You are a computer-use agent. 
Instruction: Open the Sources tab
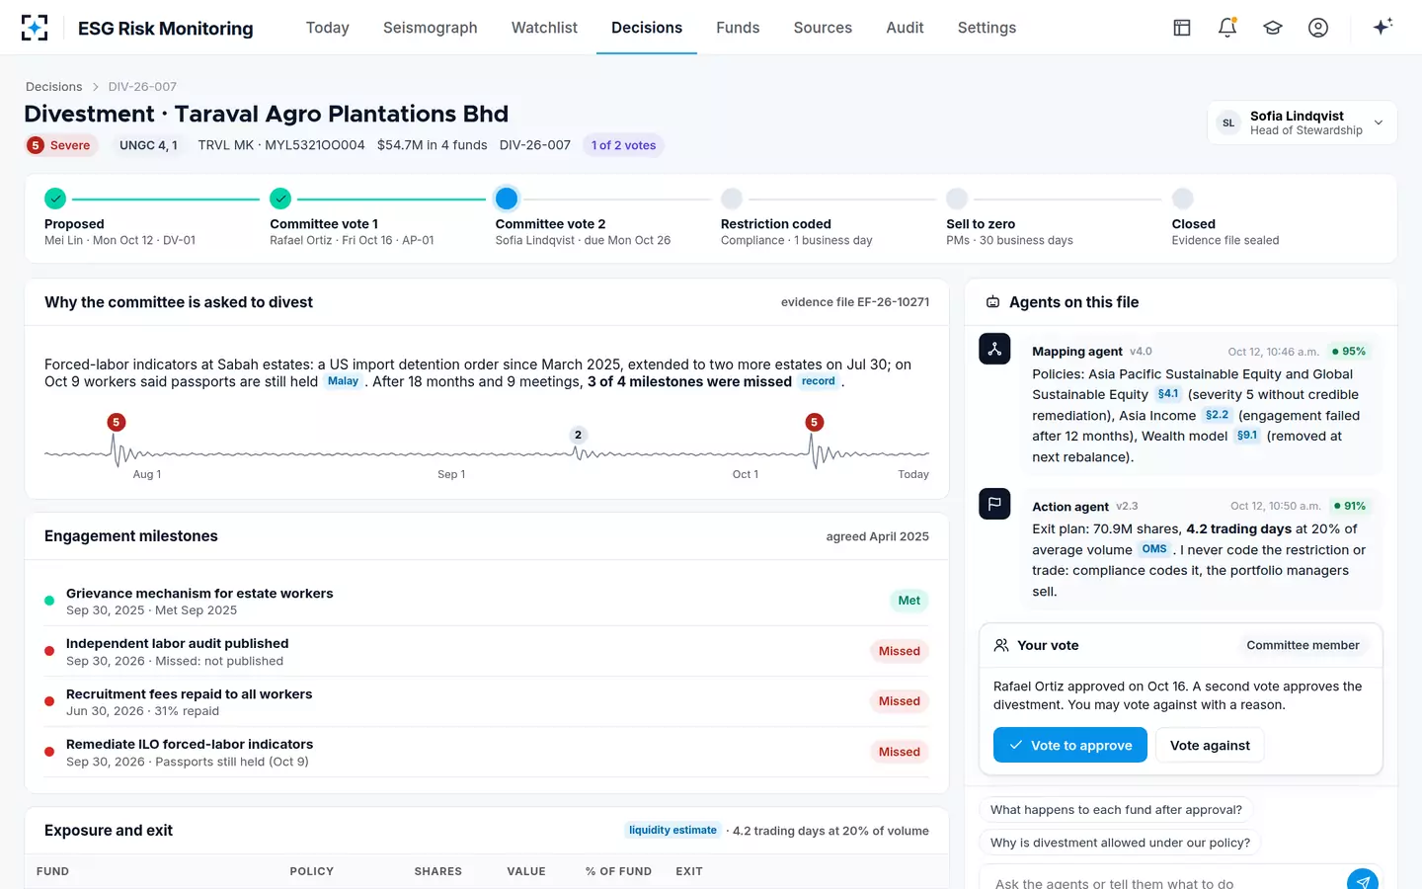click(x=823, y=28)
